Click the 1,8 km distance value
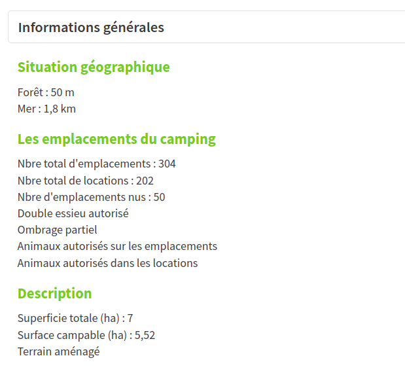The height and width of the screenshot is (373, 405). 60,109
